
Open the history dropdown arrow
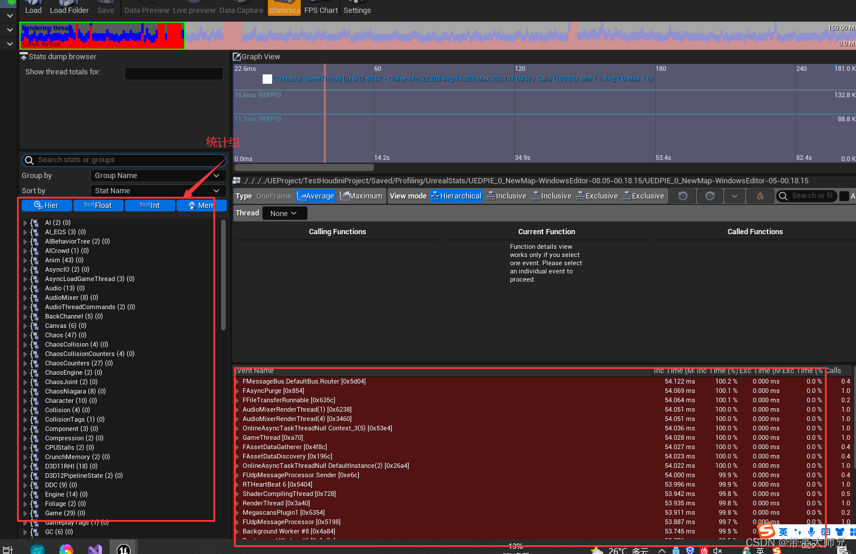[x=735, y=196]
